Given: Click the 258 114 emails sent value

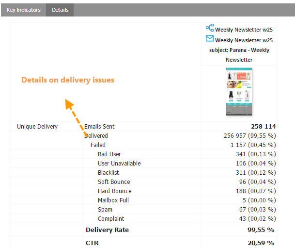Looking at the screenshot, I should tap(263, 127).
